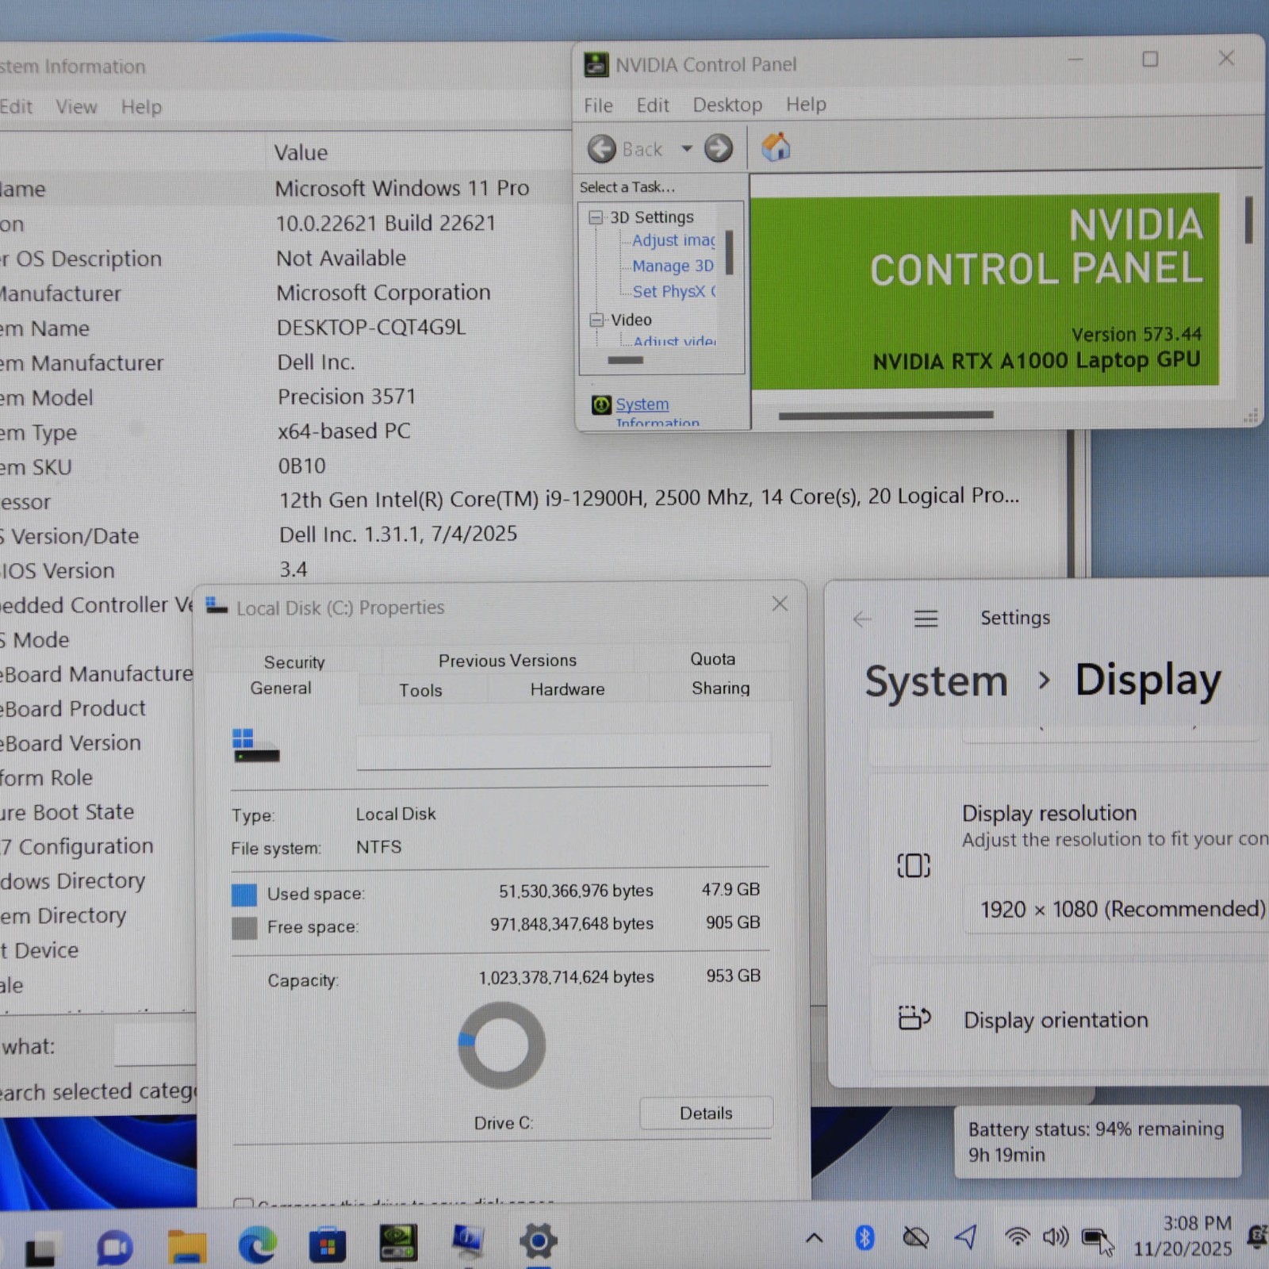The height and width of the screenshot is (1269, 1269).
Task: Switch to the Previous Versions tab
Action: 508,660
